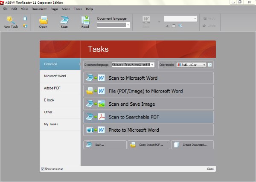Image resolution: width=256 pixels, height=182 pixels.
Task: Open the toolbar Document language dropdown
Action: 113,25
